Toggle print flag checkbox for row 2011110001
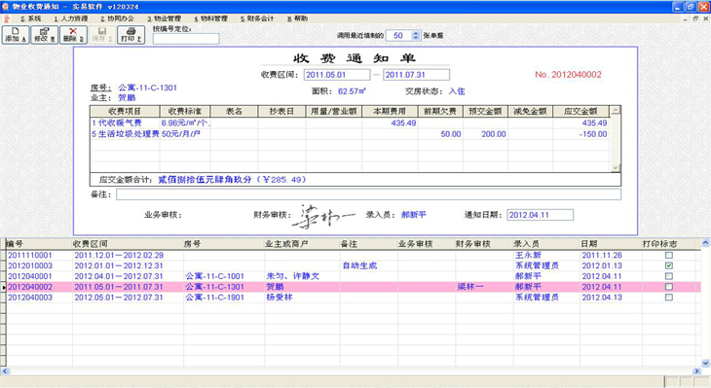 pos(669,256)
